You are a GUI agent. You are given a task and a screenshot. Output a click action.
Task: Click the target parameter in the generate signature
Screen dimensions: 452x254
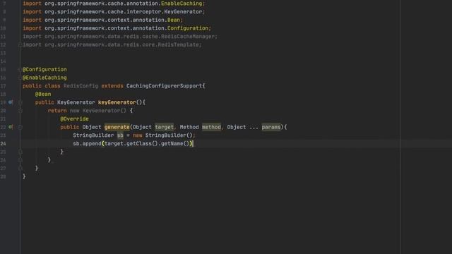164,127
